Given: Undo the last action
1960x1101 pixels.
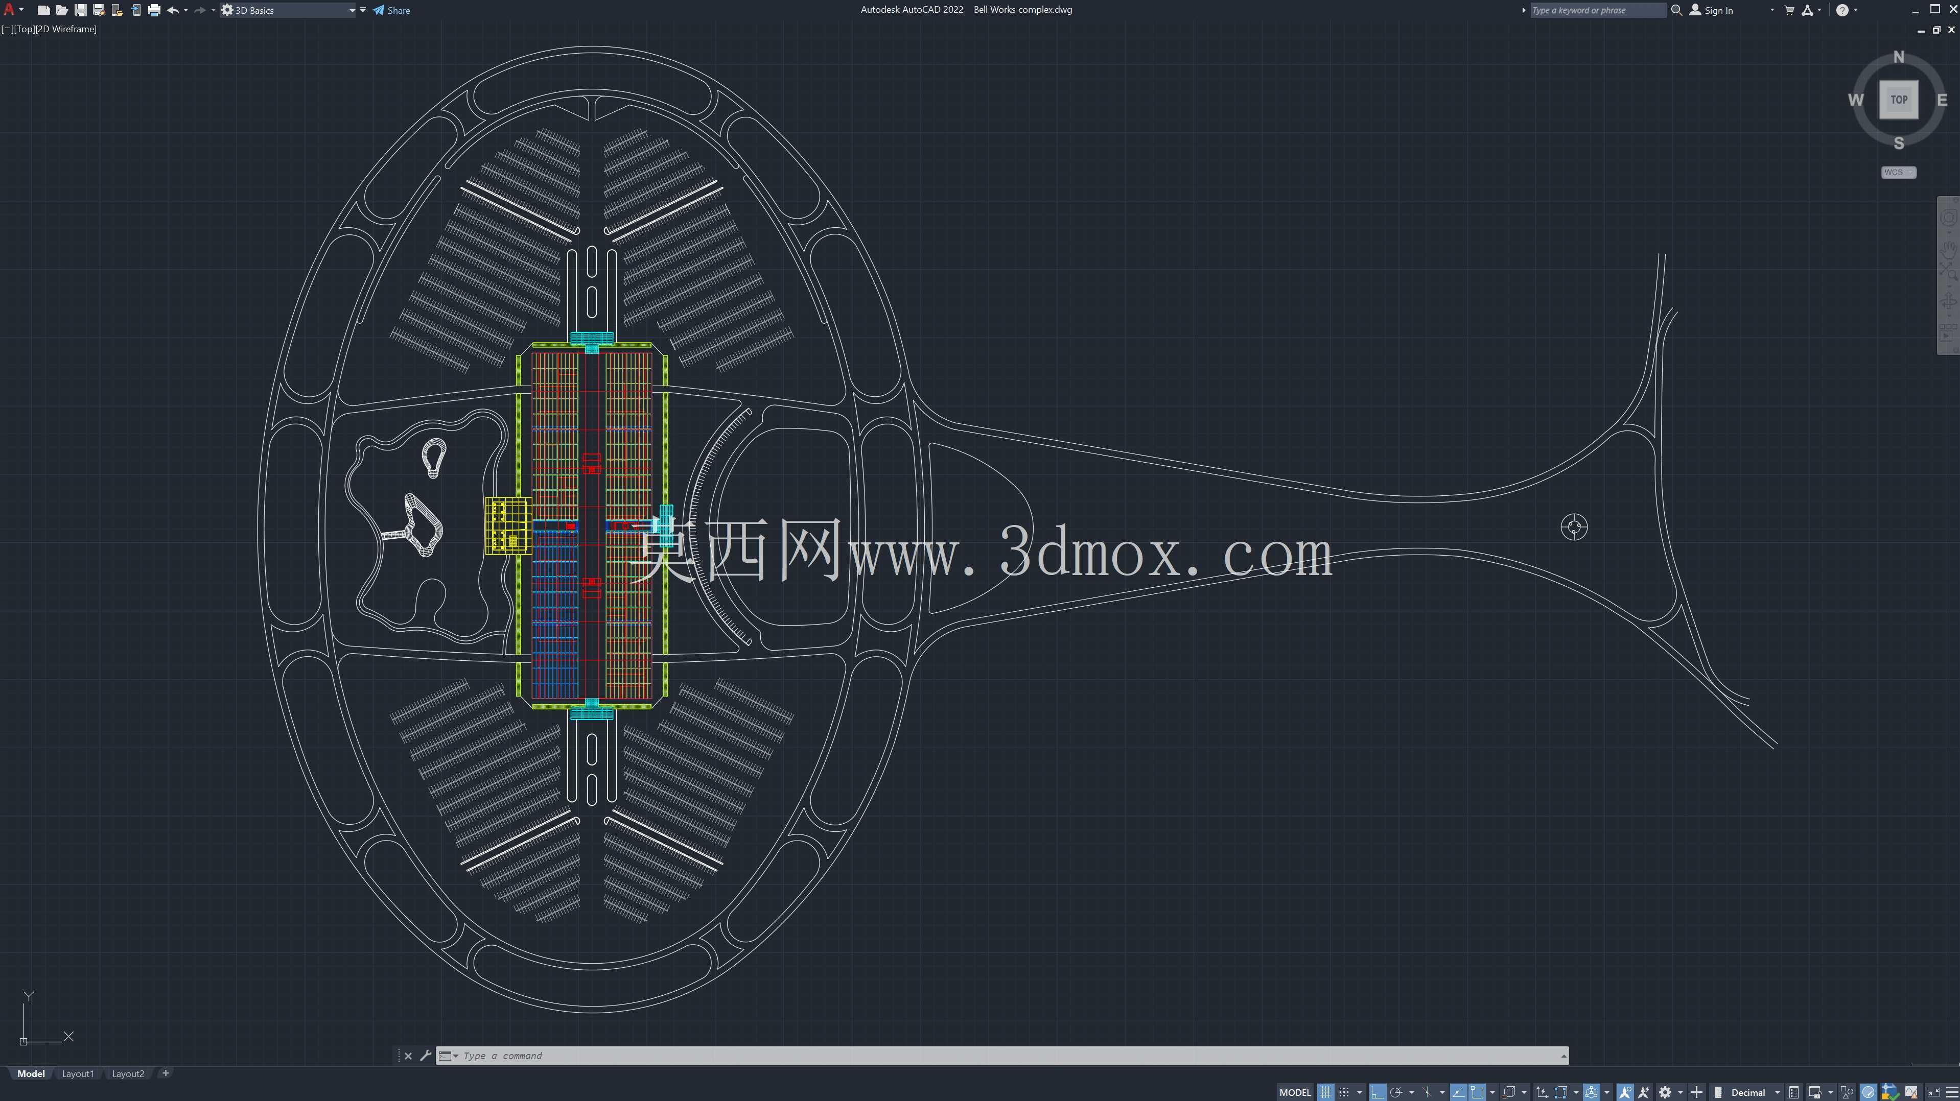Looking at the screenshot, I should 173,10.
